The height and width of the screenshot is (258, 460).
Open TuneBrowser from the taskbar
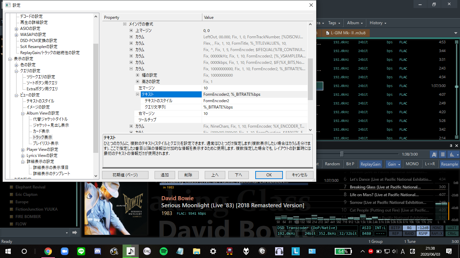(130, 251)
